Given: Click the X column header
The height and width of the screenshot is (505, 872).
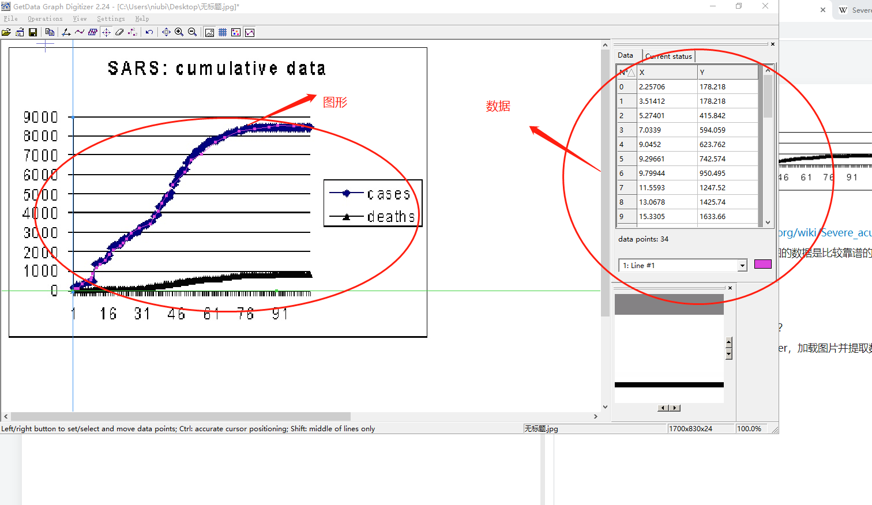Looking at the screenshot, I should [x=667, y=72].
